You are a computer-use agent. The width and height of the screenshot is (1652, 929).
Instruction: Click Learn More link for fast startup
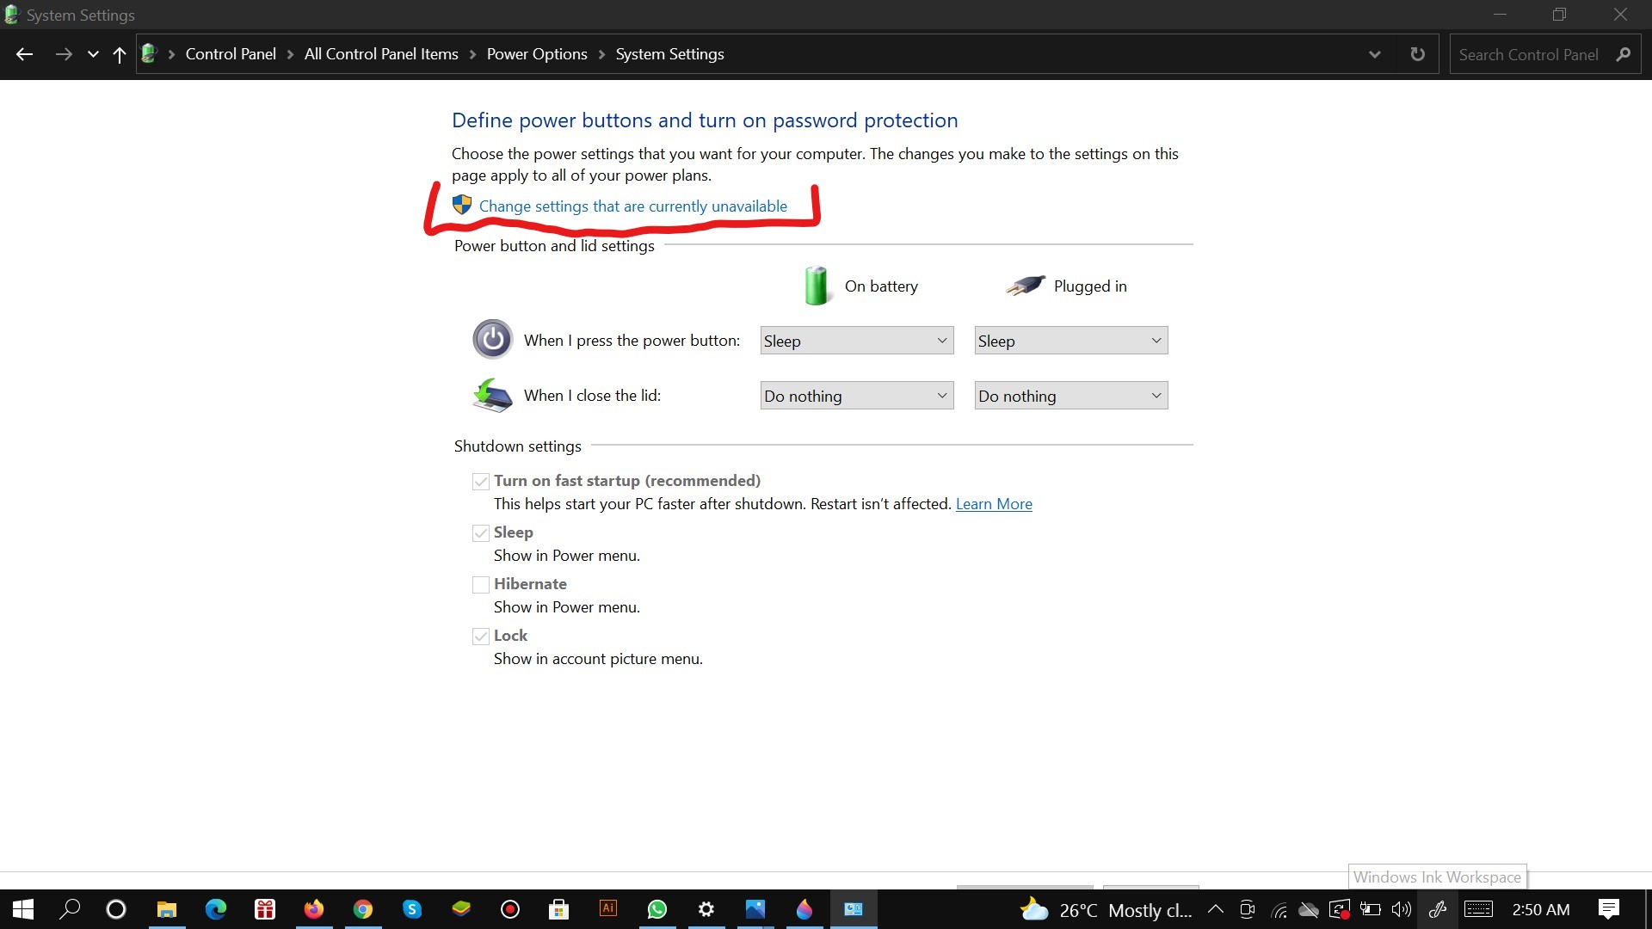point(994,503)
